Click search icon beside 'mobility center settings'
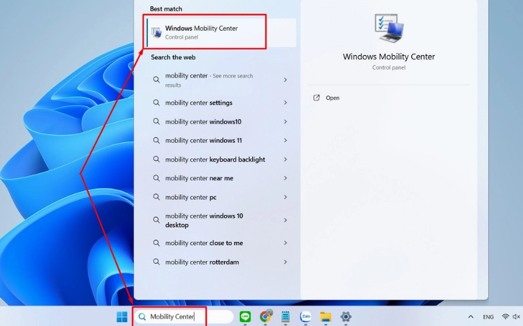Viewport: 523px width, 326px height. coord(156,103)
